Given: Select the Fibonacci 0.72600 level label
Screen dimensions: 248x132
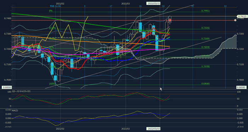Looking at the screenshot, I should [x=205, y=38].
